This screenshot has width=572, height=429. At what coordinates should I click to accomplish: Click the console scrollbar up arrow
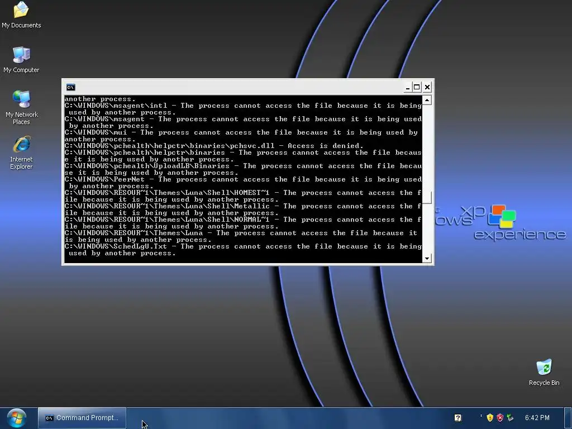point(427,100)
